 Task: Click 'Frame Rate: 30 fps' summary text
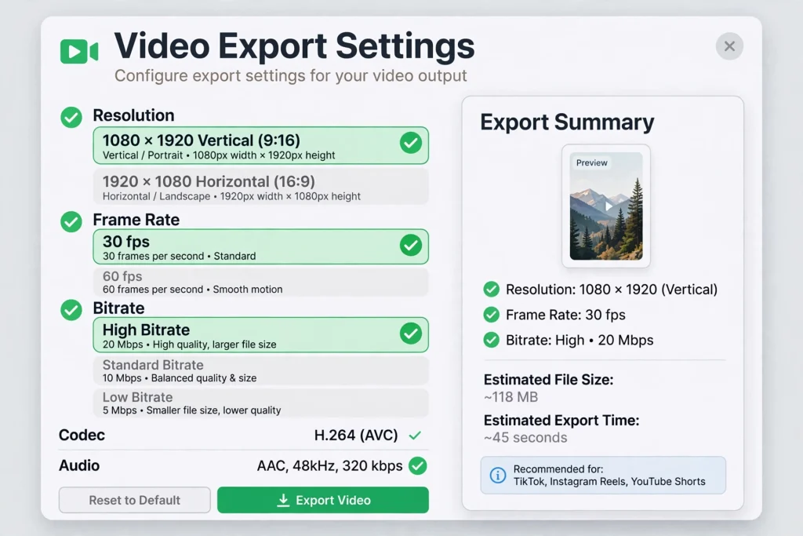[565, 315]
